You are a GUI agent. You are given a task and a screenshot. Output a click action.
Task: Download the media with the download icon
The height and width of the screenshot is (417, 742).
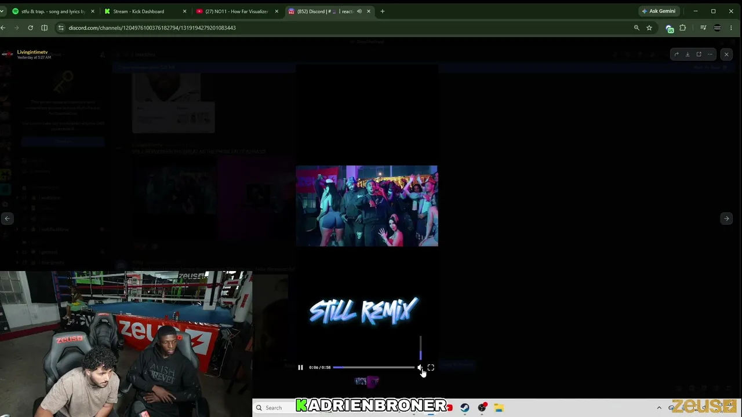click(x=688, y=54)
